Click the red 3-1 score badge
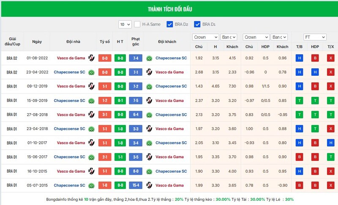338x205 pixels. 105,114
